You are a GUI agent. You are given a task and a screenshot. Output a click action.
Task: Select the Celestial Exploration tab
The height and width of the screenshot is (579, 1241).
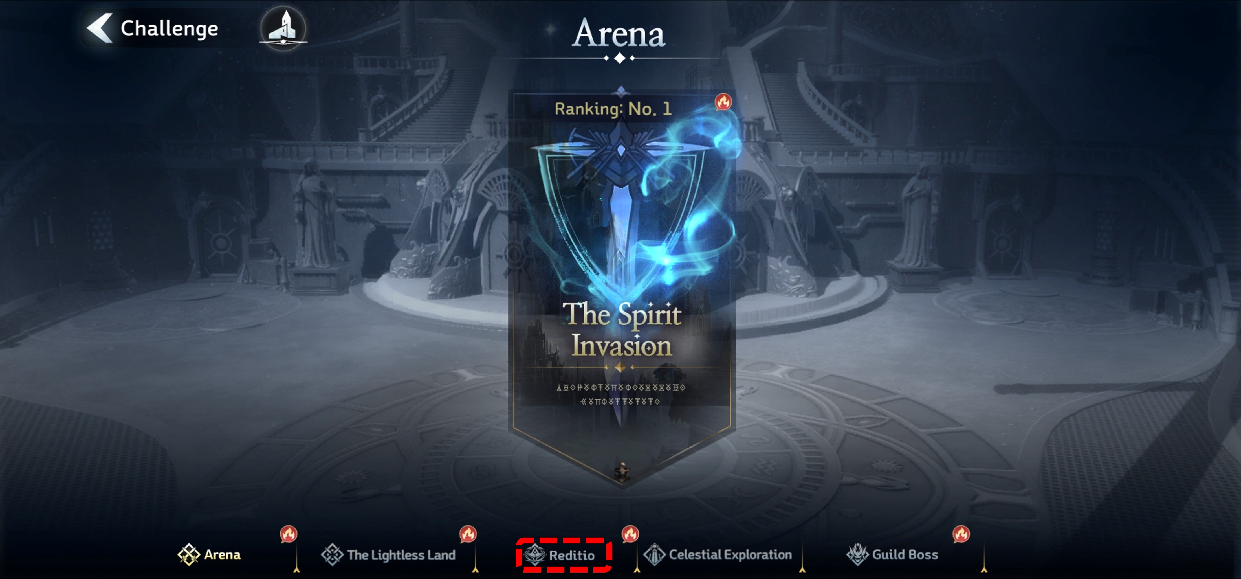point(718,554)
